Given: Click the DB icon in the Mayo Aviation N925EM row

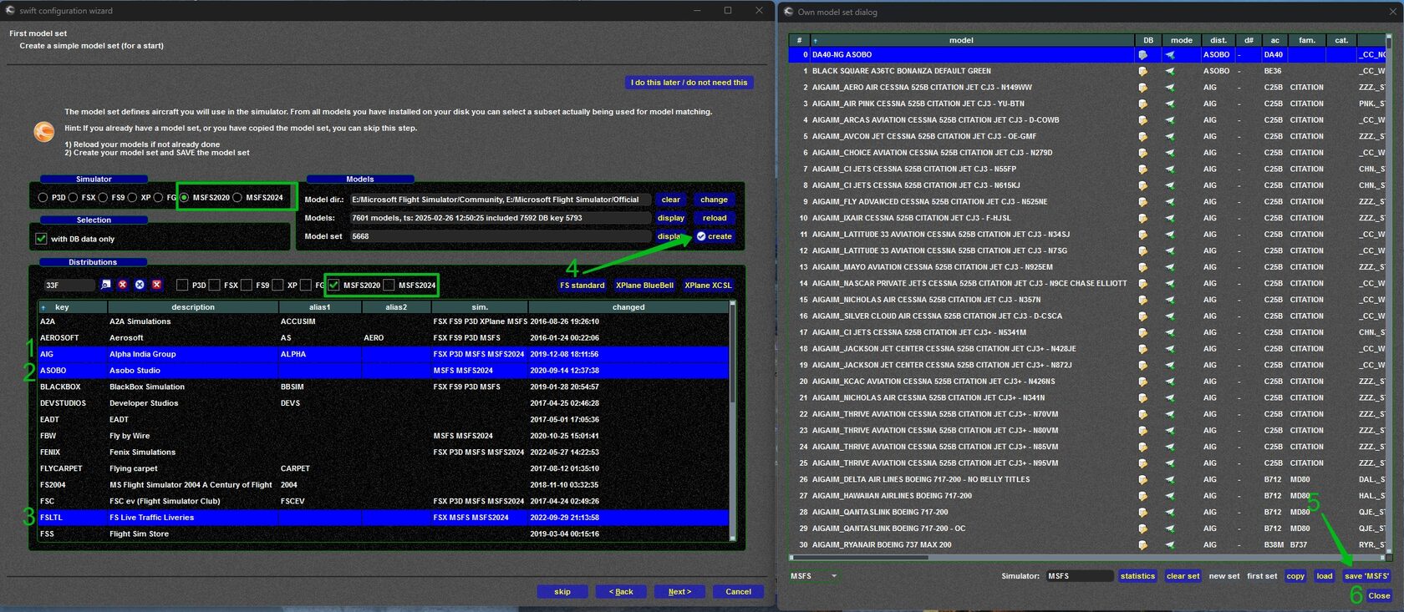Looking at the screenshot, I should click(x=1142, y=267).
